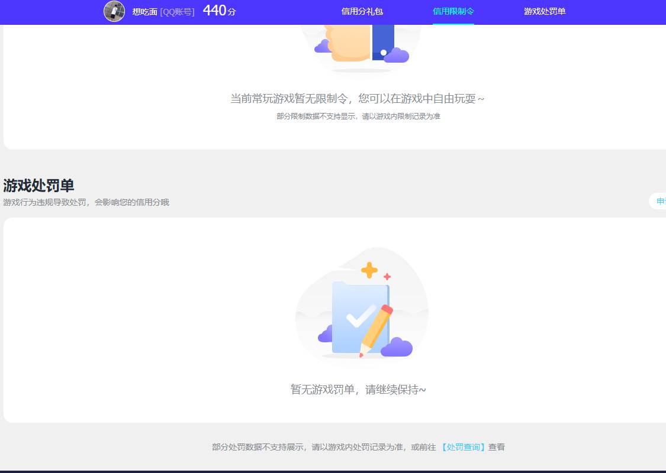Click the user profile avatar
This screenshot has height=473, width=666.
coord(114,12)
